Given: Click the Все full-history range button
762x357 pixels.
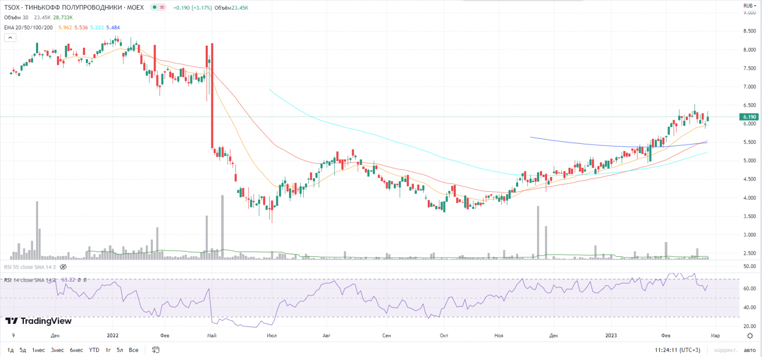Looking at the screenshot, I should [134, 350].
